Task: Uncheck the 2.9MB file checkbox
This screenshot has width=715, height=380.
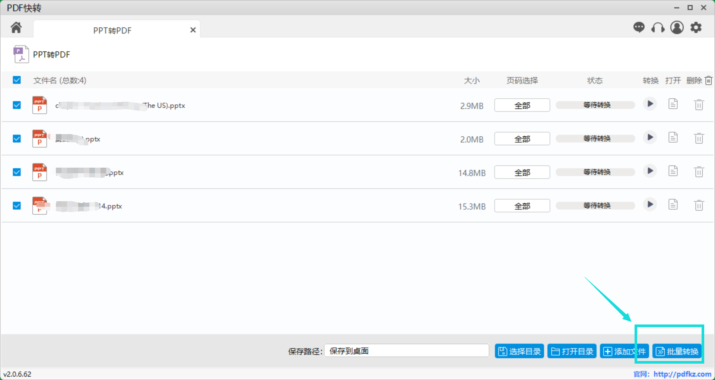Action: pos(17,105)
